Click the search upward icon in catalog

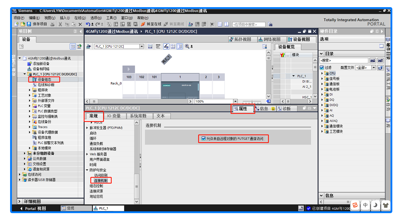(380, 60)
